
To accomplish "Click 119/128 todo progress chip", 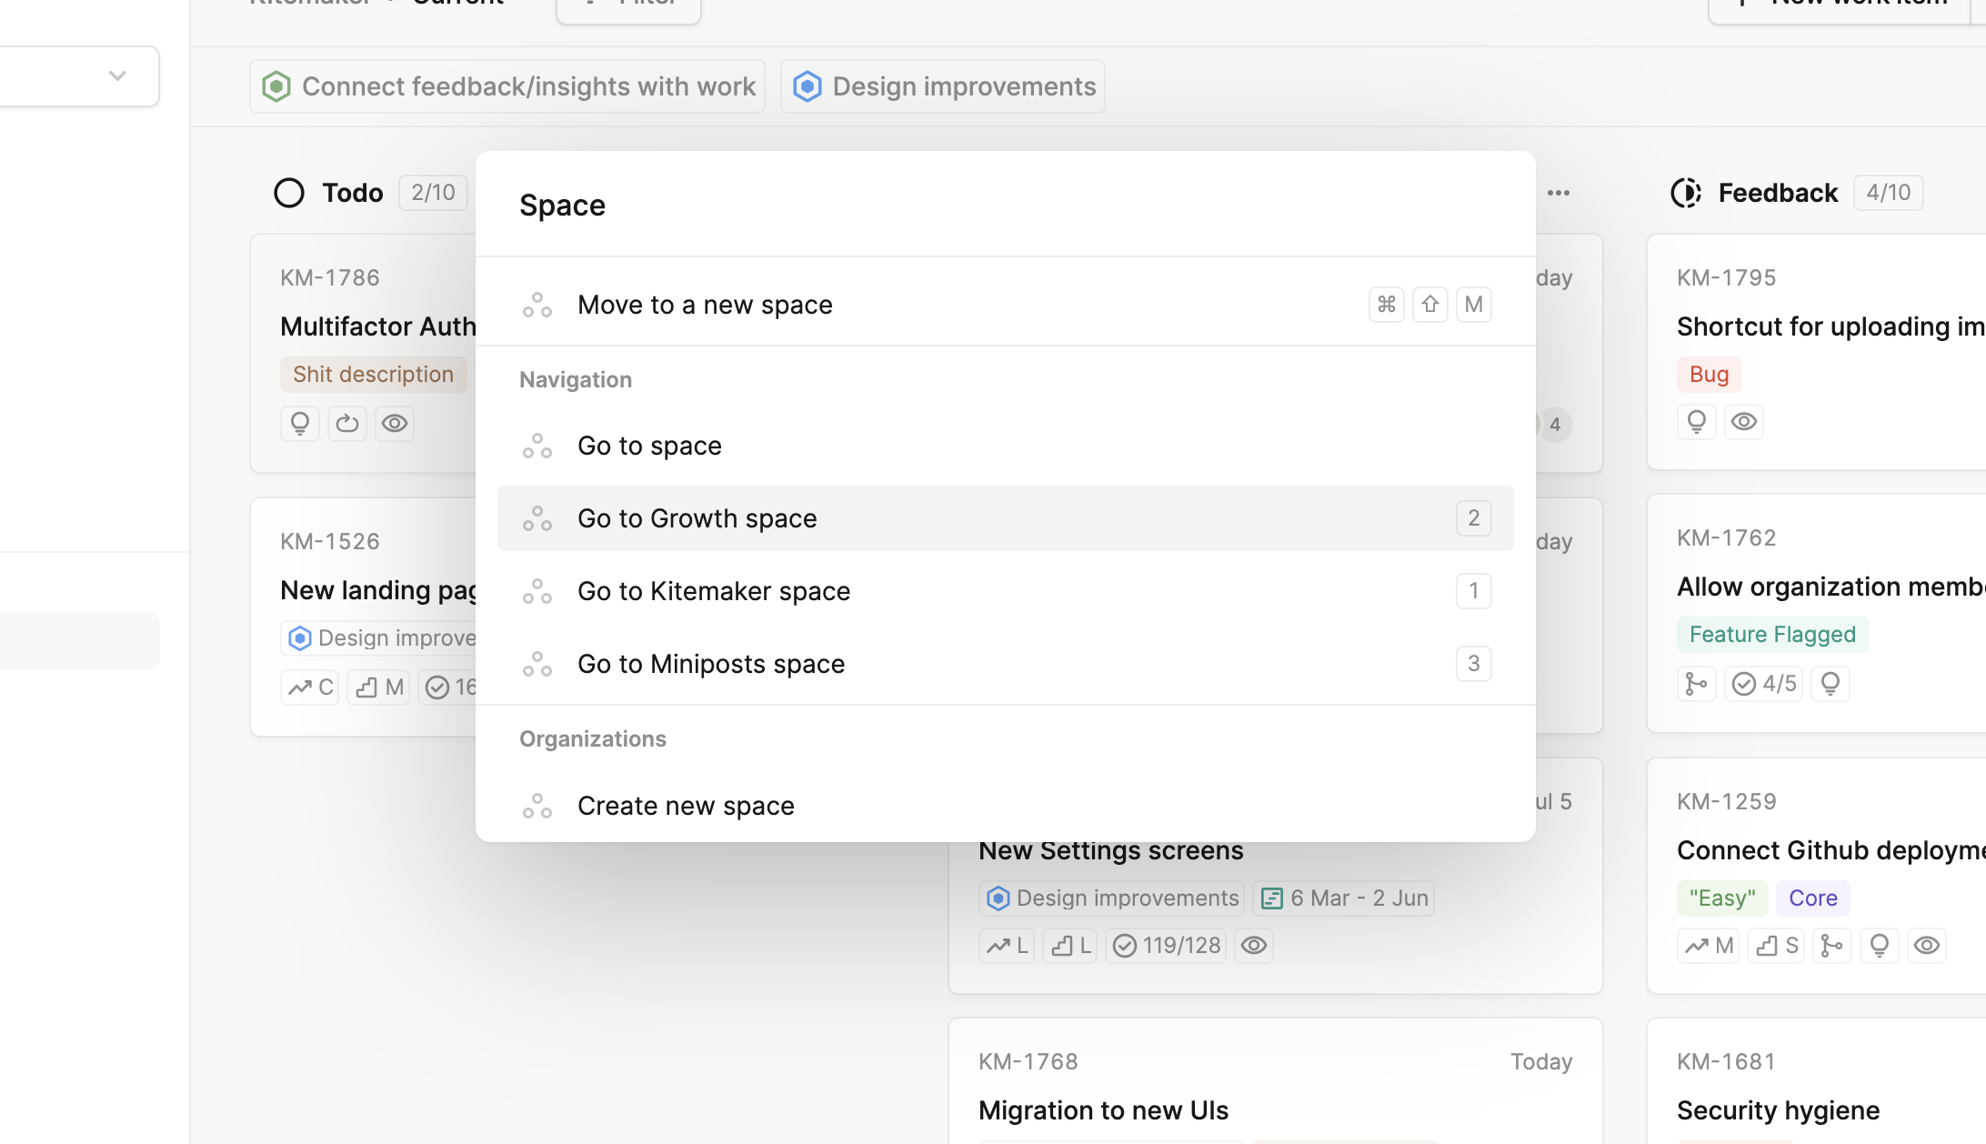I will [1166, 946].
